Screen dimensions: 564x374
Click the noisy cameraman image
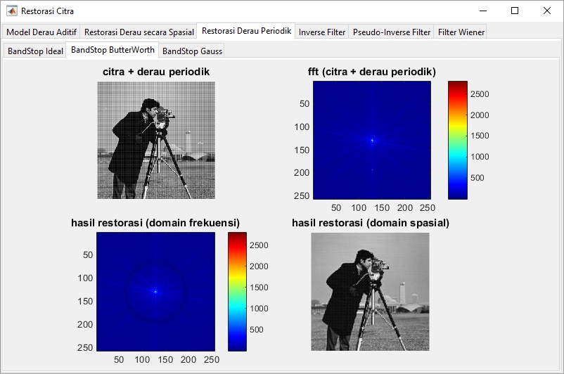pyautogui.click(x=155, y=140)
